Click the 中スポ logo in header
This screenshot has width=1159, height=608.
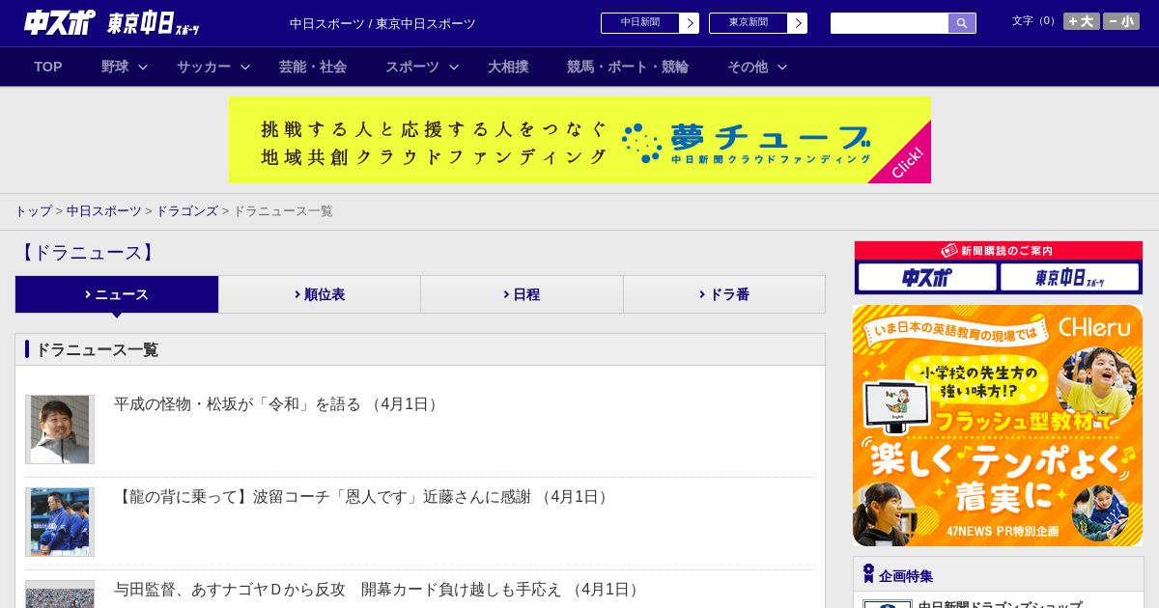pos(60,22)
